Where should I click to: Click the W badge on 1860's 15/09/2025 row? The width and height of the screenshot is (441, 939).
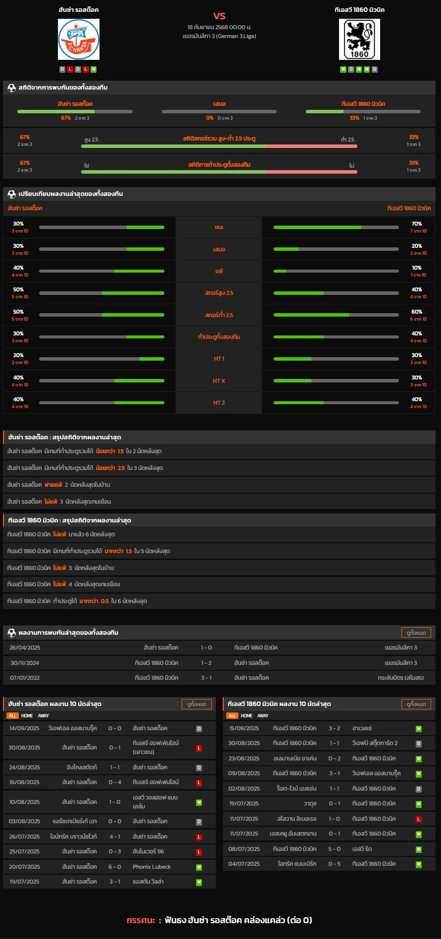(x=419, y=729)
